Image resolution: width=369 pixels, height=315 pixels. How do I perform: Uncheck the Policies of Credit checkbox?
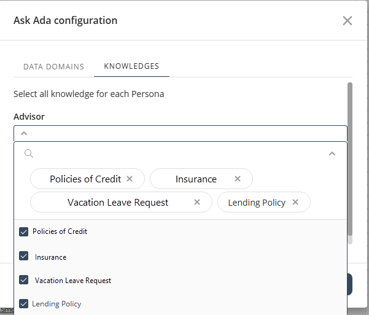(24, 232)
